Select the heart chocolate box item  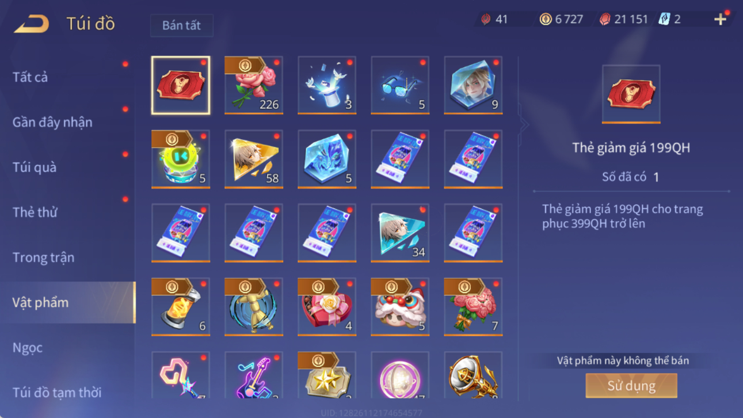tap(327, 307)
